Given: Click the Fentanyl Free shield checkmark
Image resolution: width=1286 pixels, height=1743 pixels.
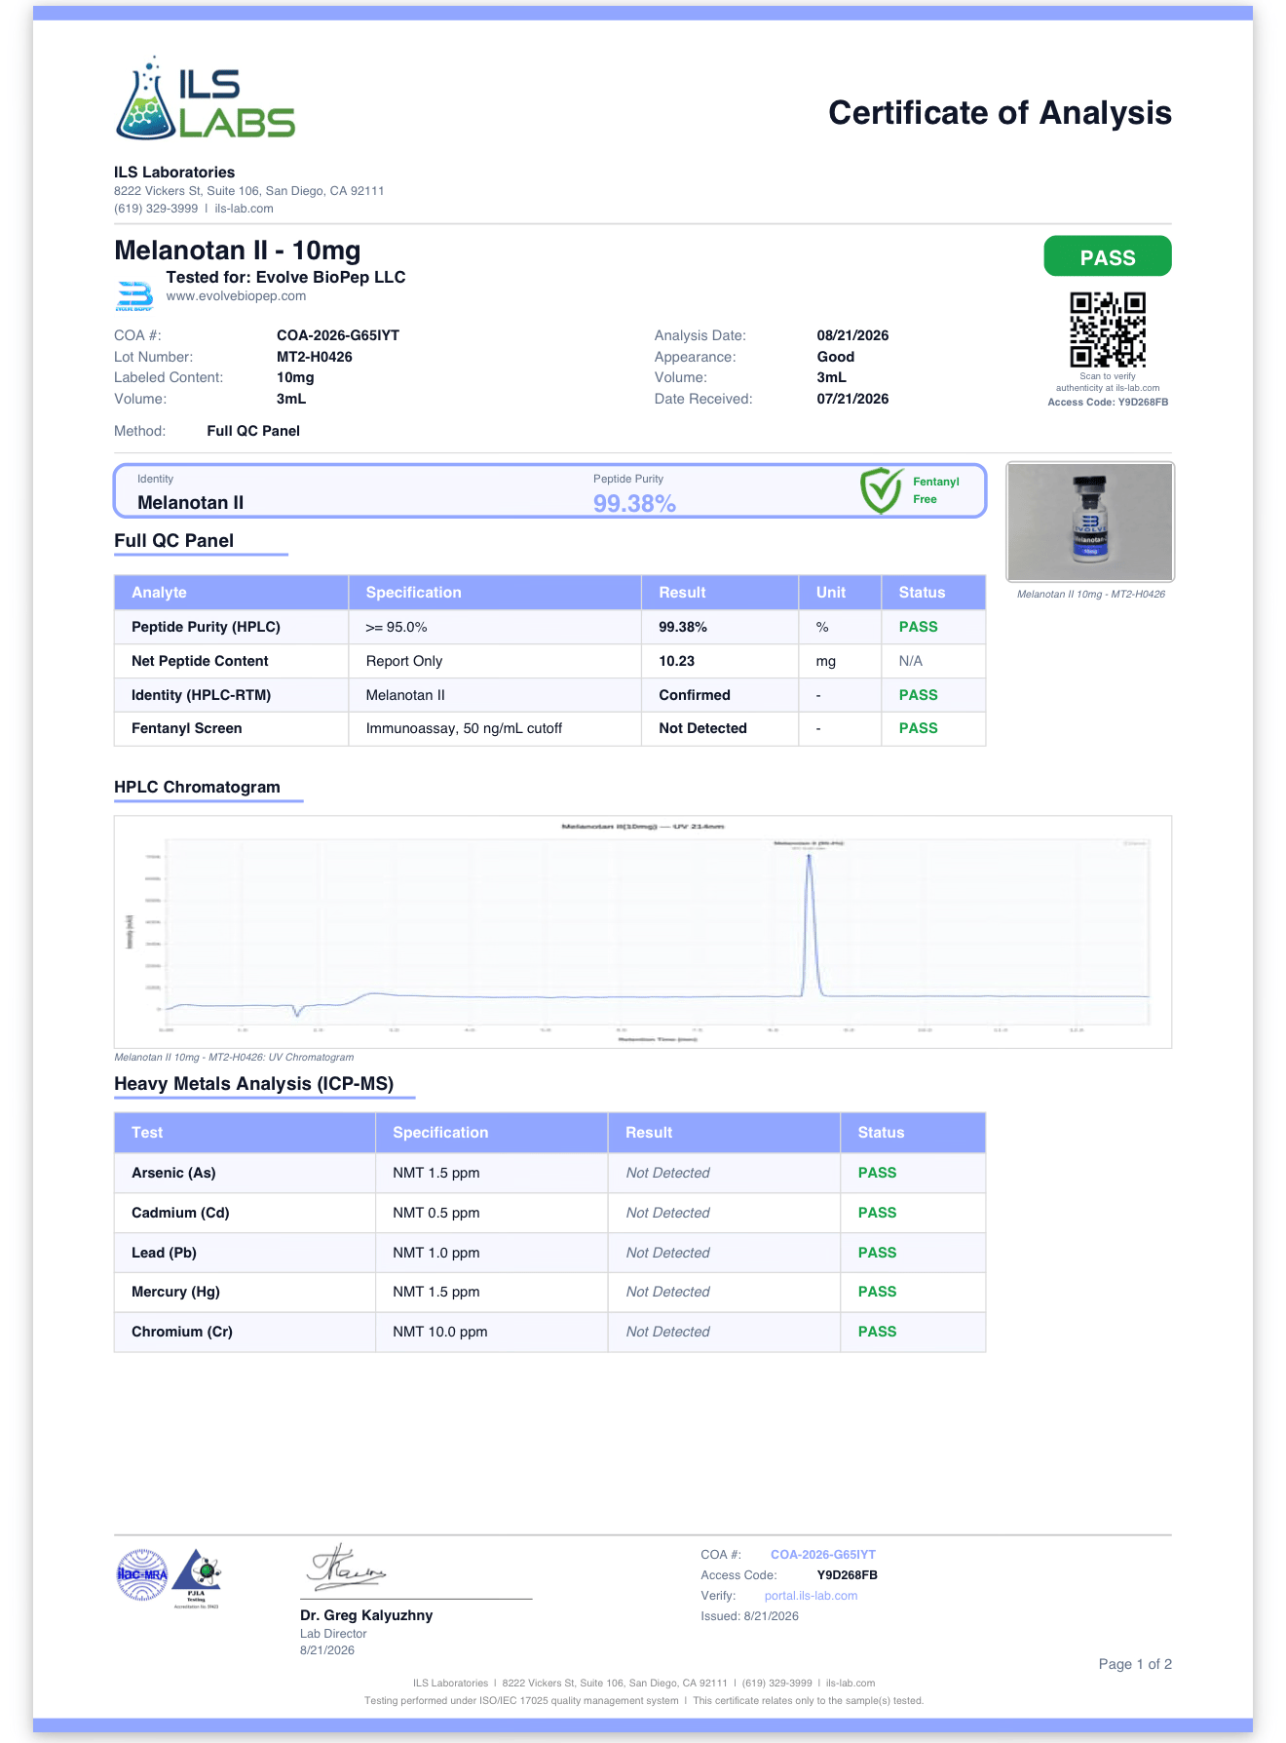Looking at the screenshot, I should pyautogui.click(x=882, y=489).
